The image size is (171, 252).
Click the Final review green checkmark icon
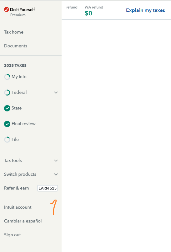pyautogui.click(x=7, y=124)
